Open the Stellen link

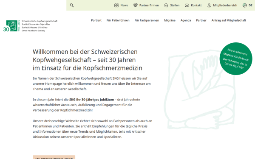tap(175, 6)
